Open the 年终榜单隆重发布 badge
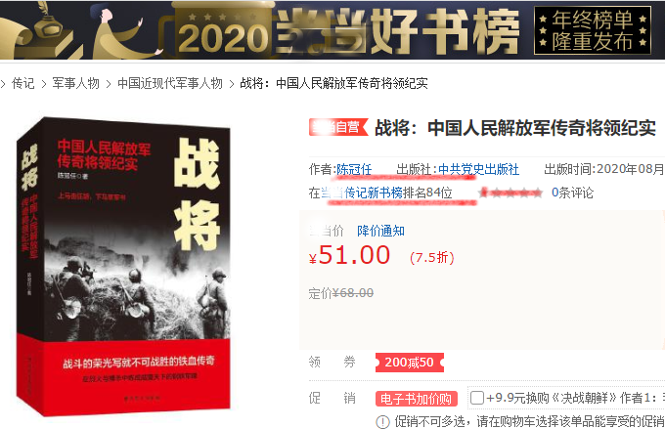Screen dimensions: 665x429 [x=593, y=30]
